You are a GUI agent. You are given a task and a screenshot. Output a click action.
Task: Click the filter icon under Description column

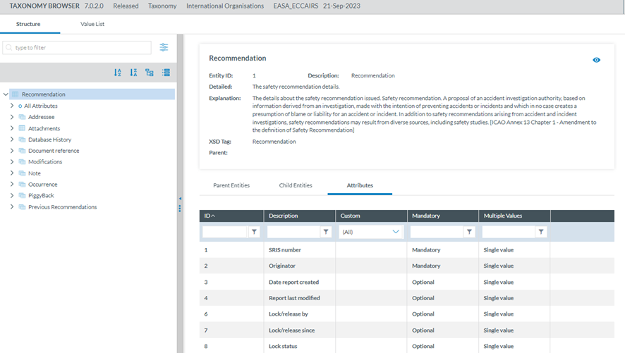[326, 231]
